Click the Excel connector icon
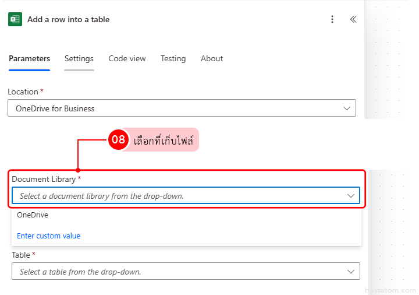The width and height of the screenshot is (419, 295). click(15, 19)
